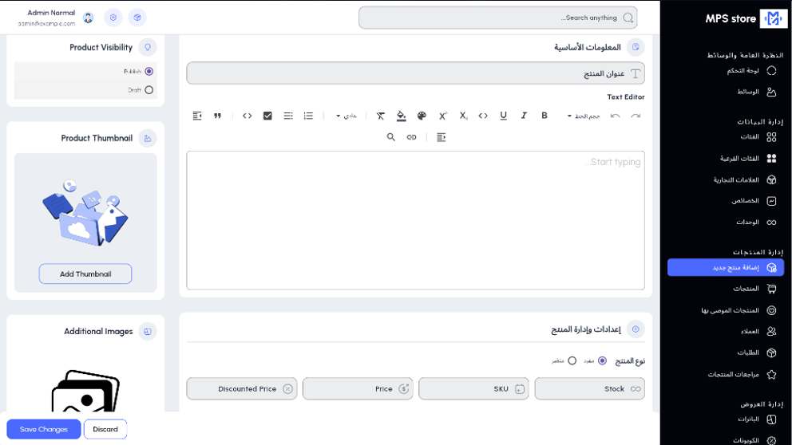
Task: Focus the Search anything field
Action: click(x=498, y=18)
